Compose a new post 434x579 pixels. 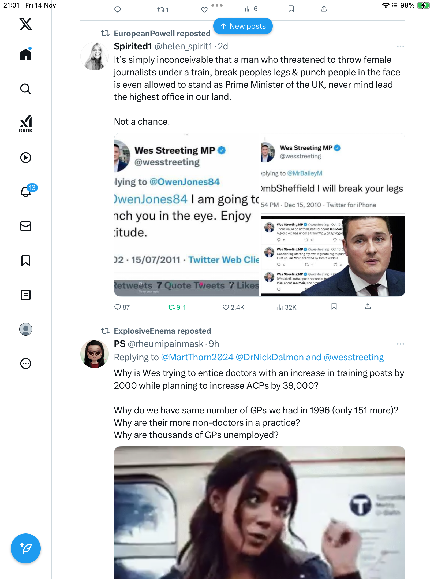[26, 548]
